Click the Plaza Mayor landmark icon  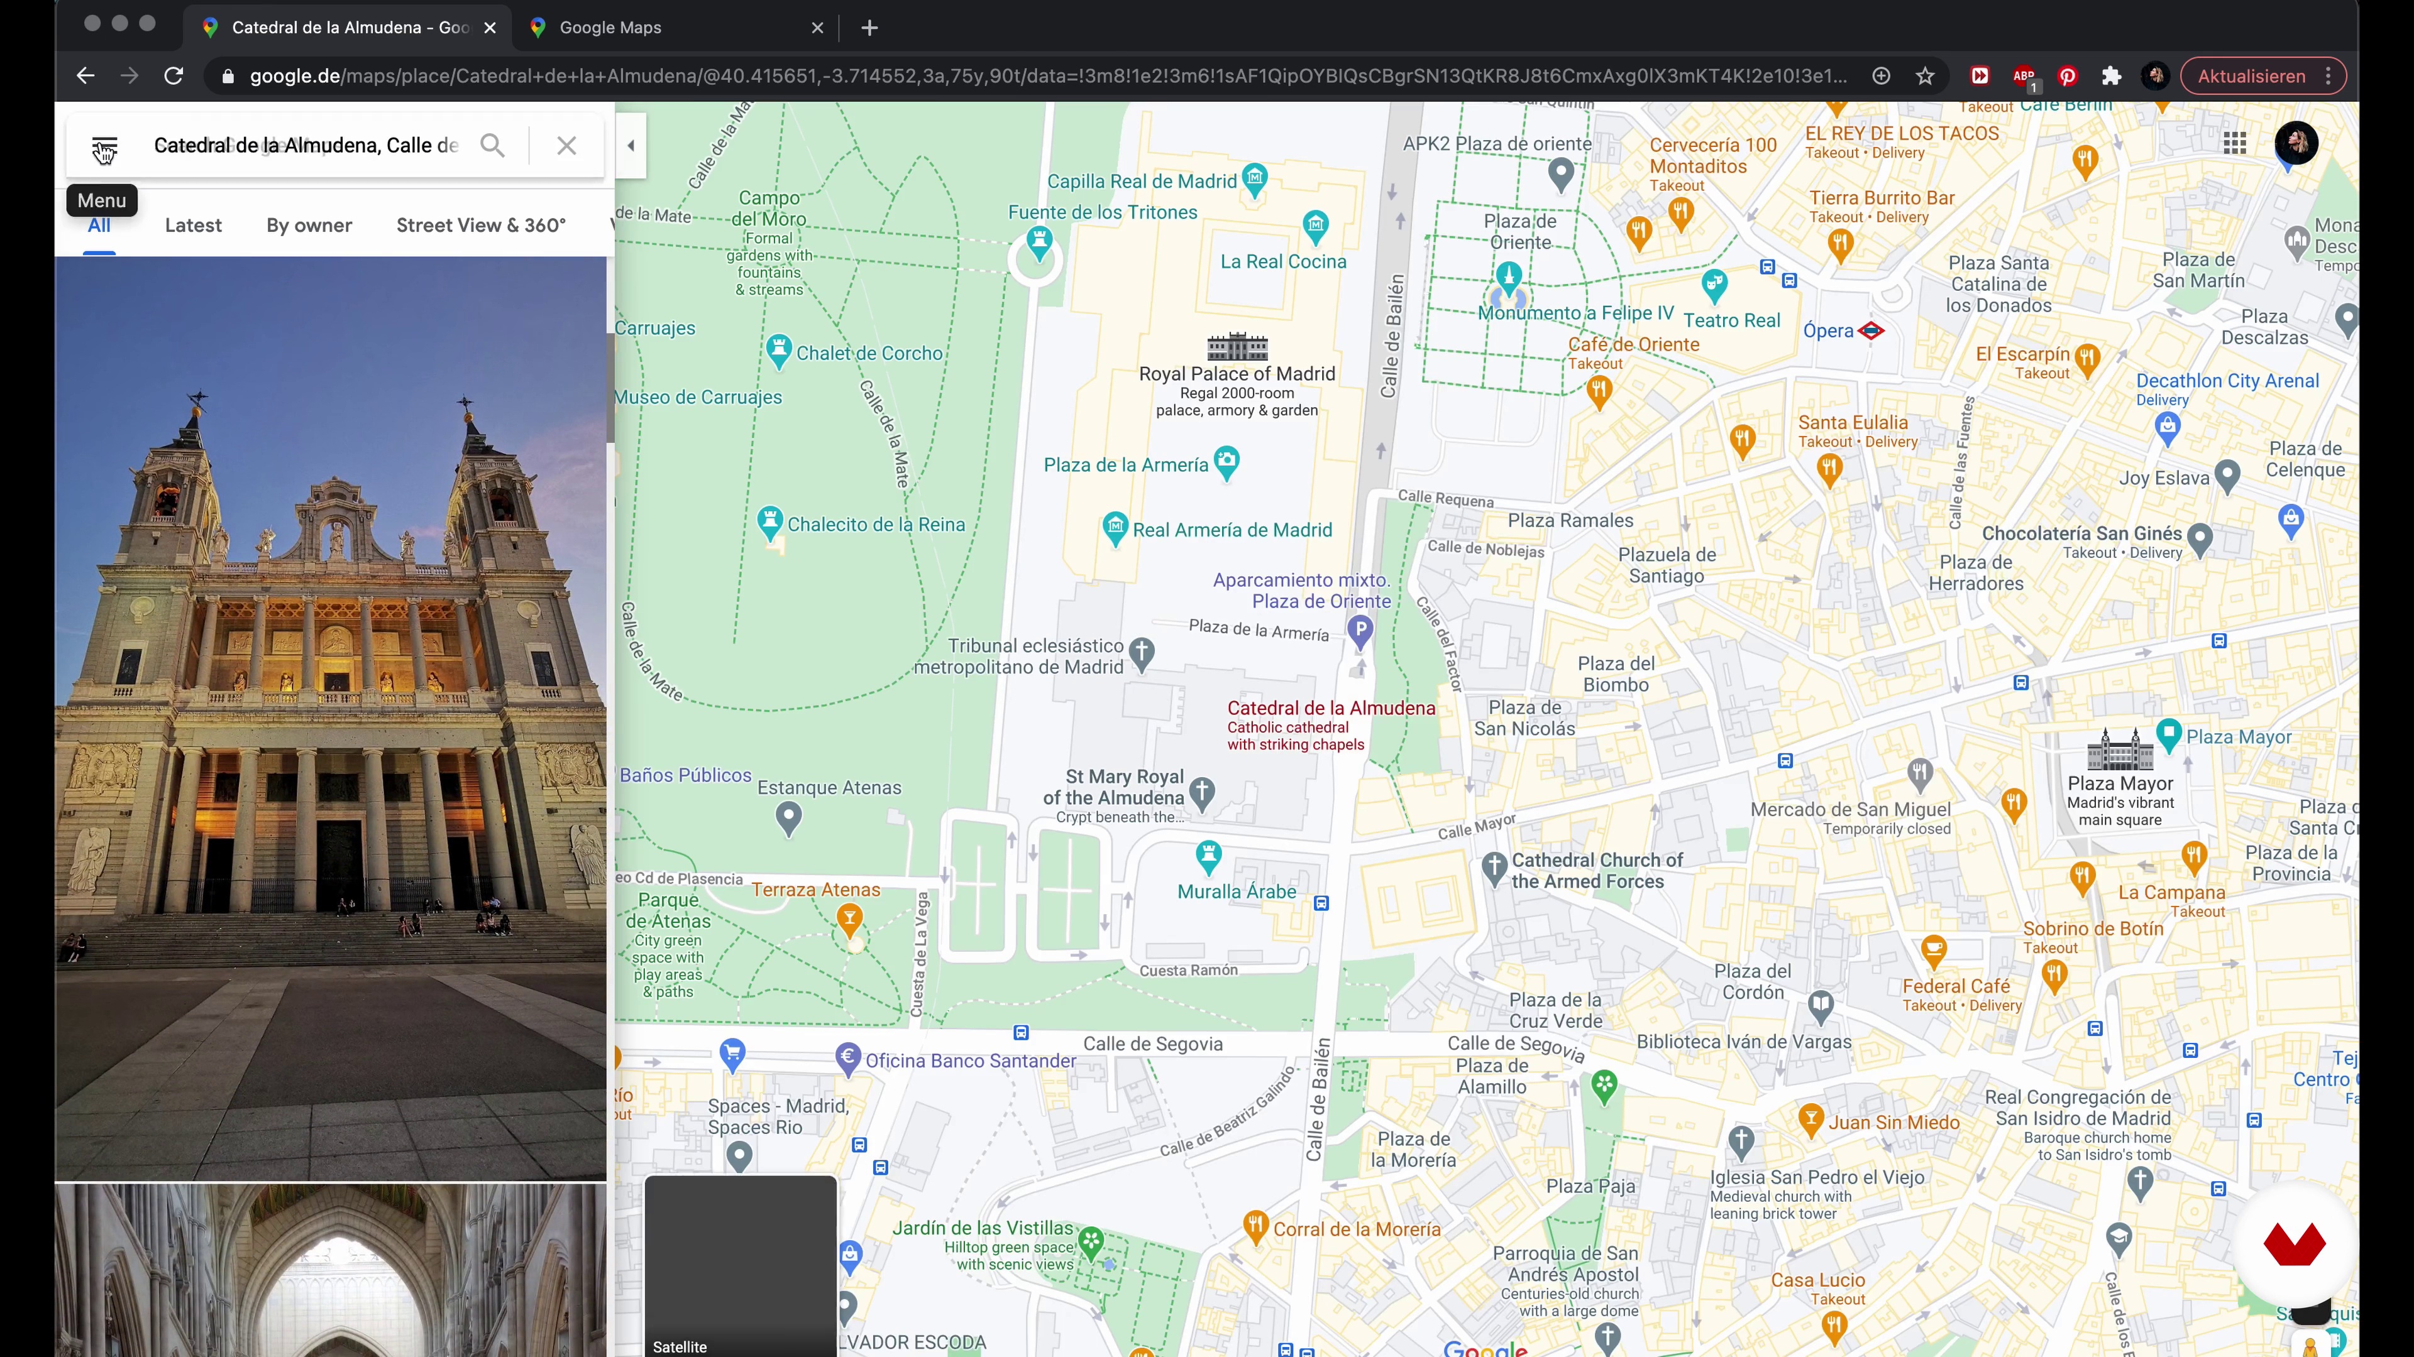coord(2120,749)
